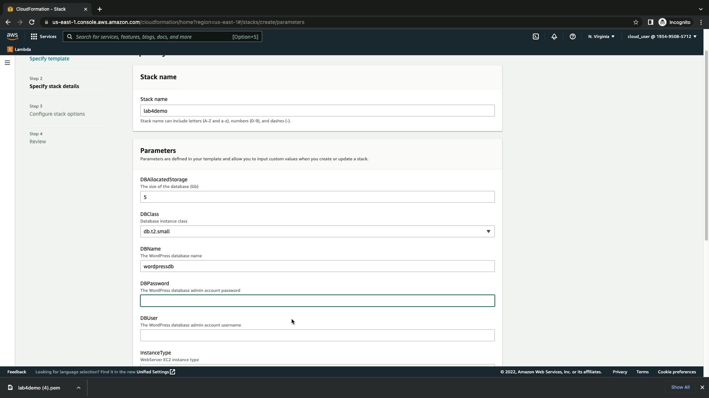Bookmark this page with star icon

pyautogui.click(x=636, y=22)
